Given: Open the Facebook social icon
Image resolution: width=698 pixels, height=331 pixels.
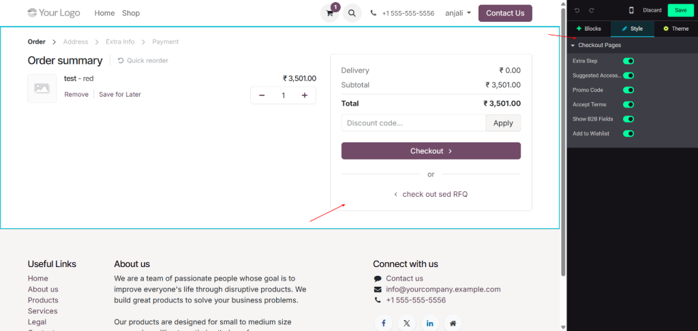Looking at the screenshot, I should [x=384, y=323].
